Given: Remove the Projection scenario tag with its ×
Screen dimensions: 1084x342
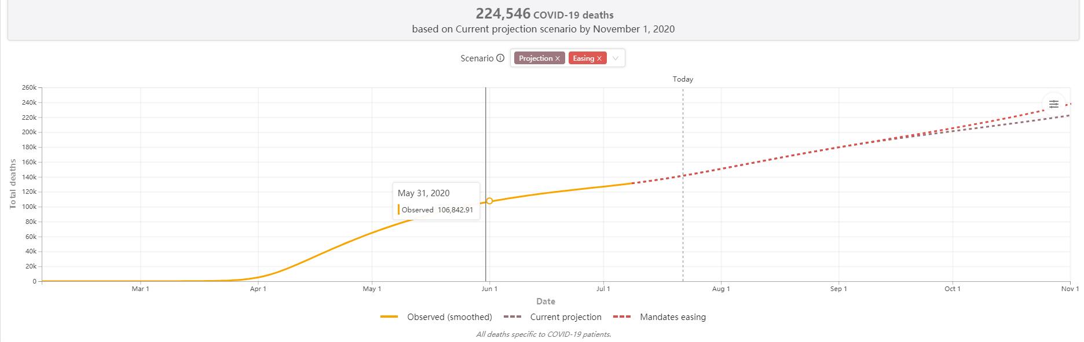Looking at the screenshot, I should click(558, 58).
